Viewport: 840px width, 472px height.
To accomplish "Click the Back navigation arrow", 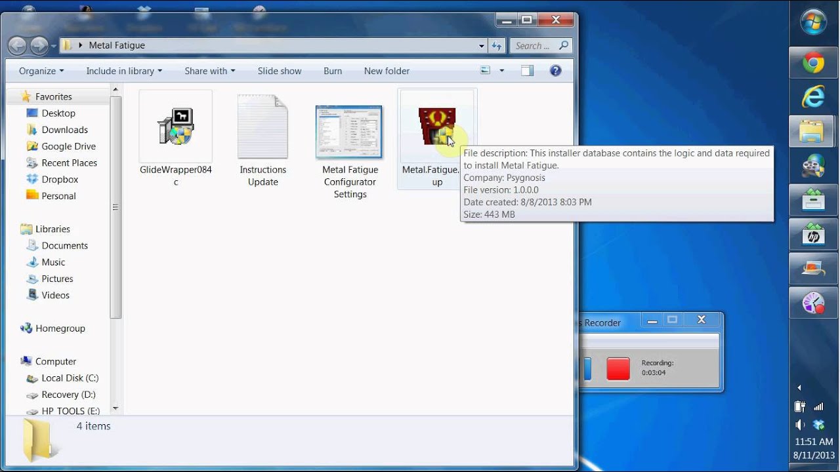I will pos(18,45).
